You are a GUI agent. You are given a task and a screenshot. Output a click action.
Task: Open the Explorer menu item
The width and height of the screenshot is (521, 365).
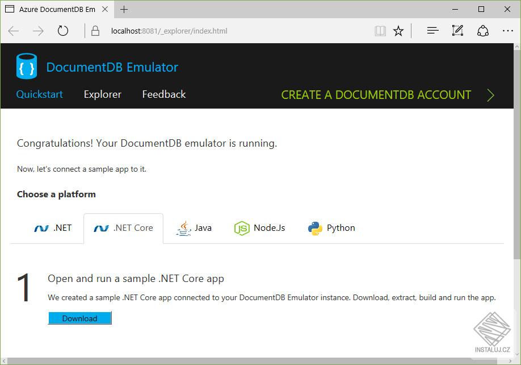[102, 94]
